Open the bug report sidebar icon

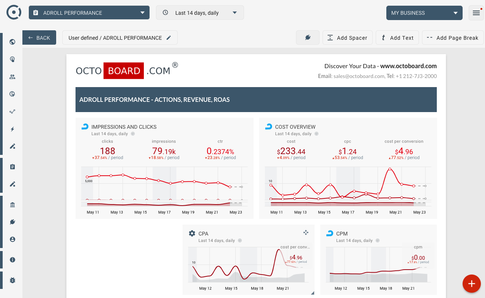point(13,280)
